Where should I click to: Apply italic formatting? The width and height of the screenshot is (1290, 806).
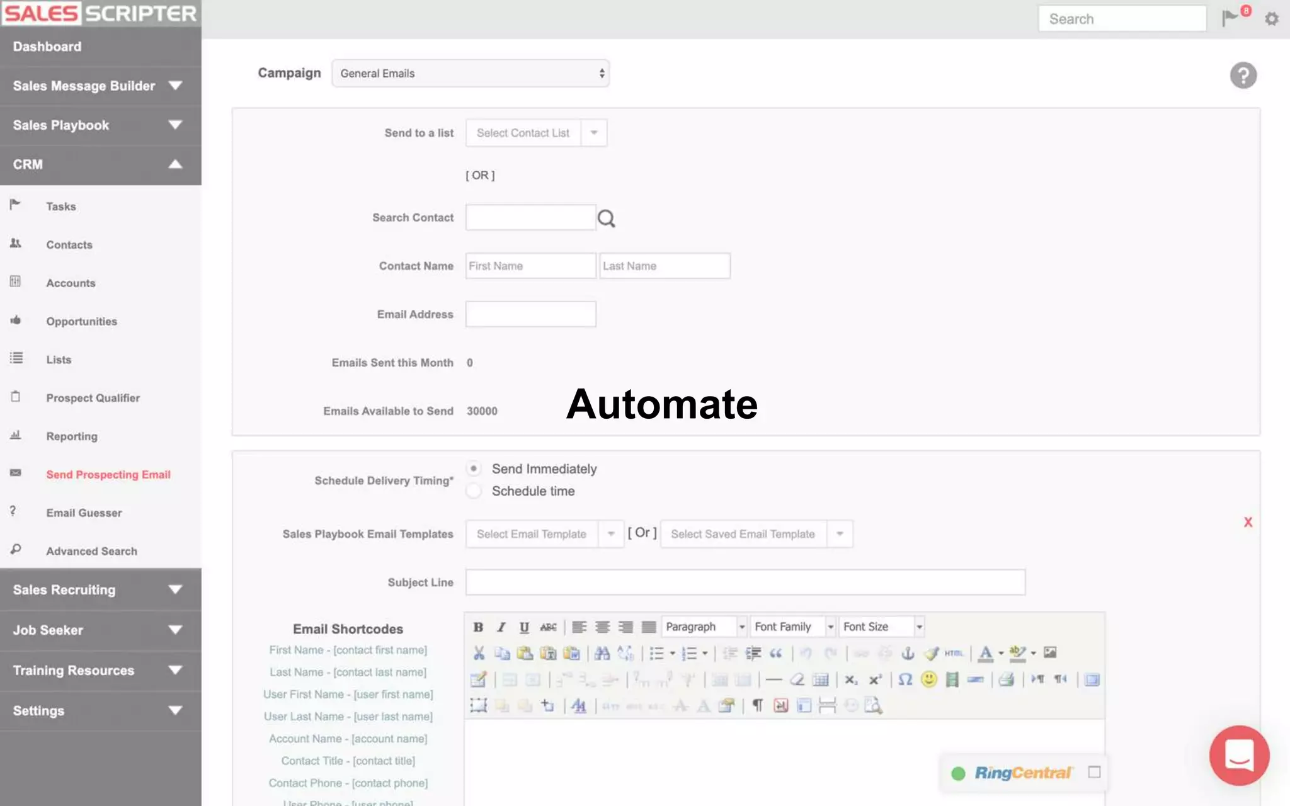(501, 627)
